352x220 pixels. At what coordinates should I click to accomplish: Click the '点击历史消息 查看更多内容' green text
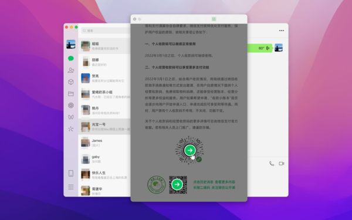point(214,182)
